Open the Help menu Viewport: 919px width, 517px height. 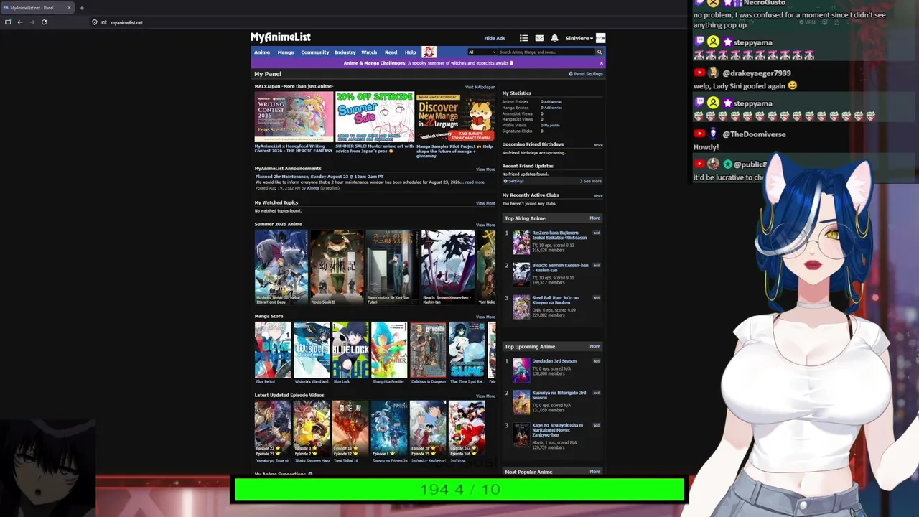pos(410,52)
